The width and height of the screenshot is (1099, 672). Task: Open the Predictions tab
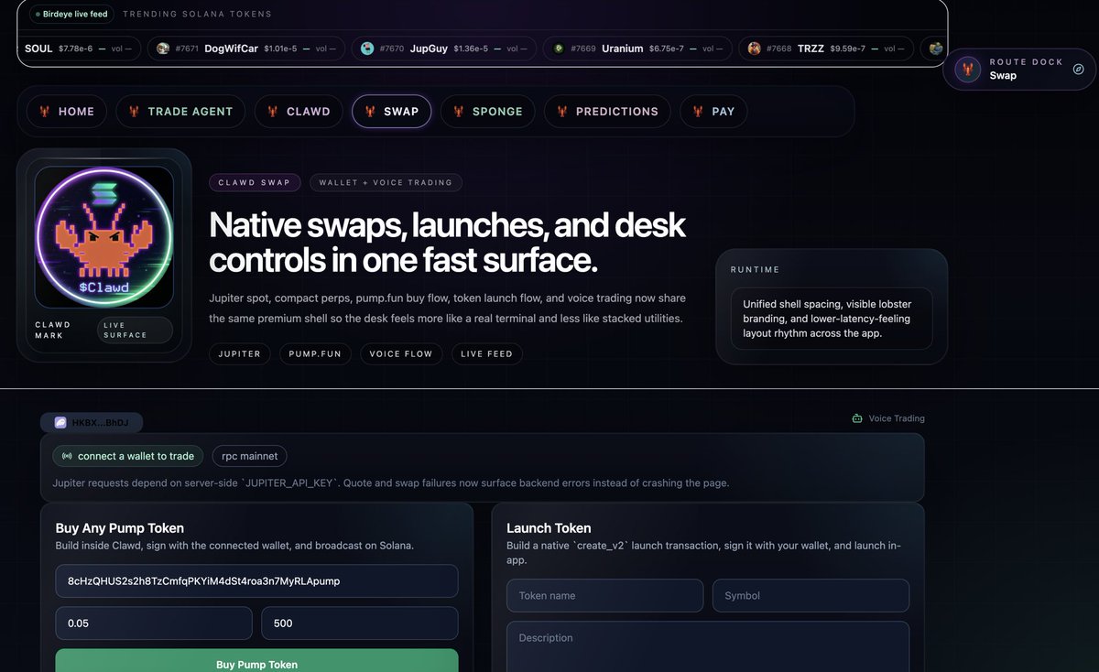[x=607, y=112]
